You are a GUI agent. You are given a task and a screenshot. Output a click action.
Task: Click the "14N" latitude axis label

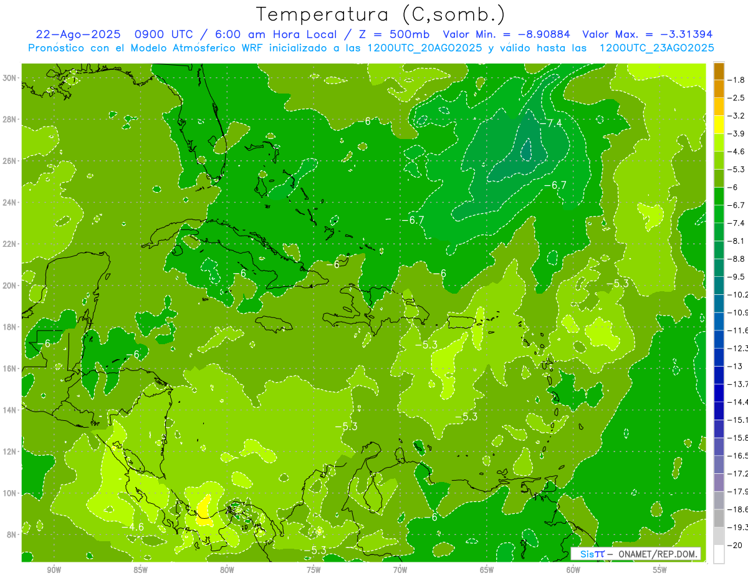(x=11, y=410)
